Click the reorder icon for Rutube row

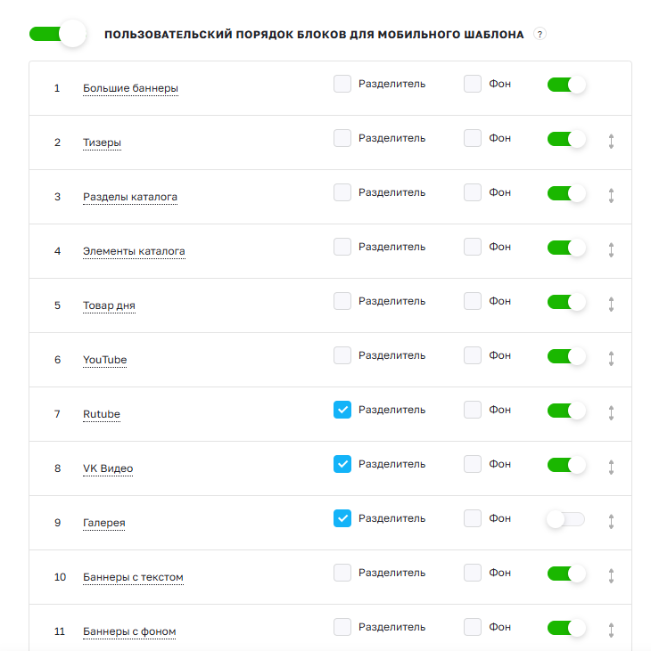(x=611, y=413)
